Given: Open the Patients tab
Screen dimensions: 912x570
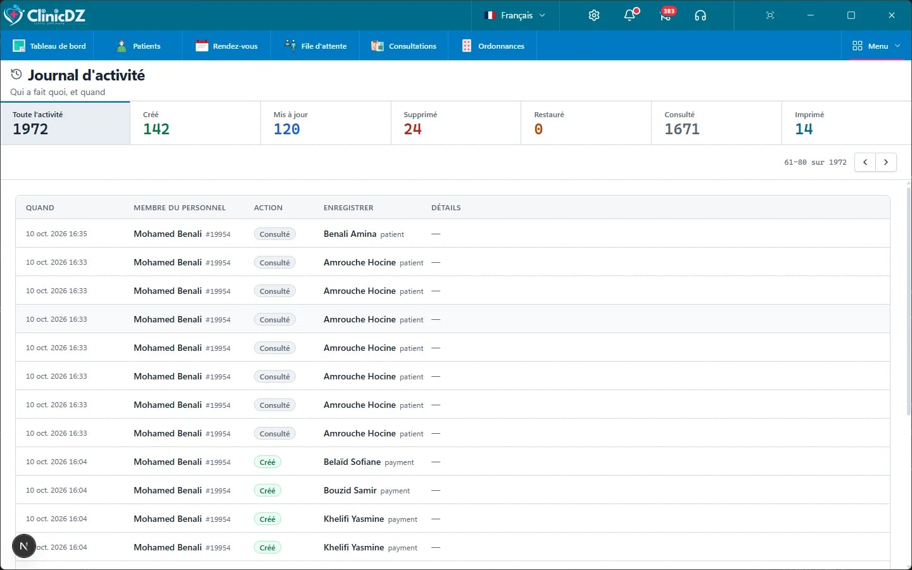Looking at the screenshot, I should pos(139,46).
